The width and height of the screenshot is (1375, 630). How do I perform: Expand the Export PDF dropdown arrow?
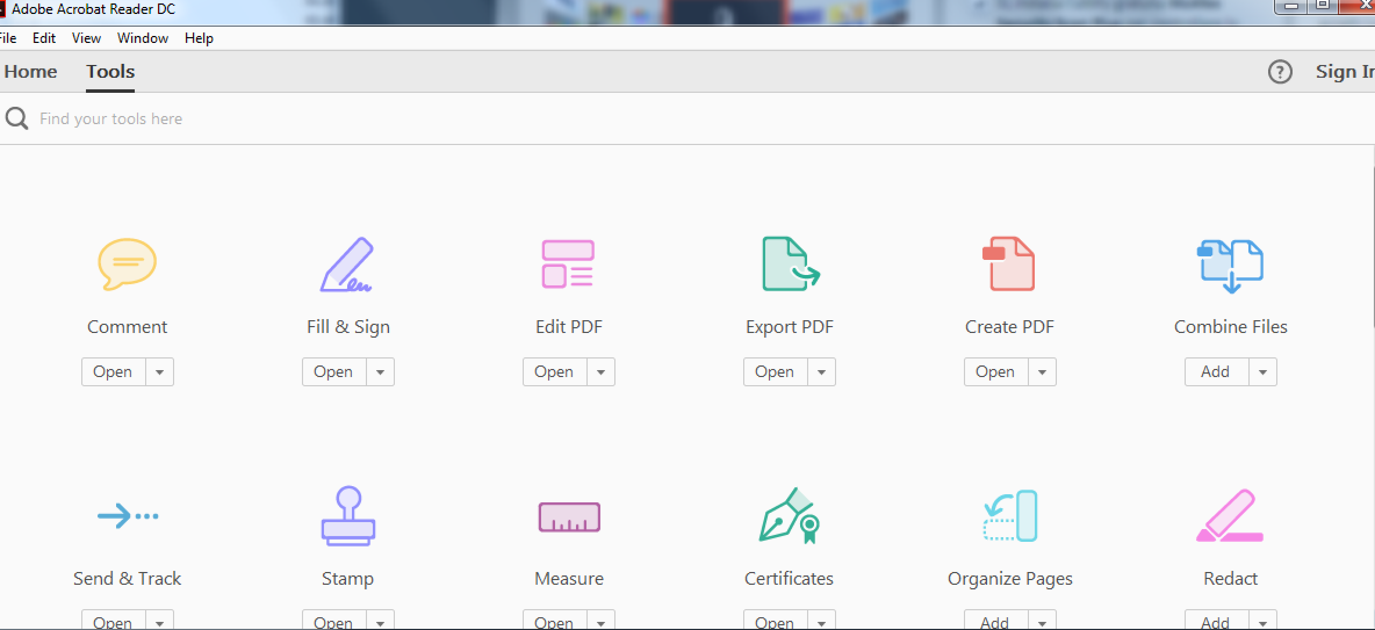[822, 372]
